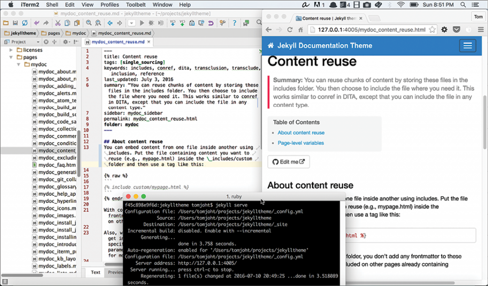Open the Apple menu
The width and height of the screenshot is (488, 286).
(11, 5)
